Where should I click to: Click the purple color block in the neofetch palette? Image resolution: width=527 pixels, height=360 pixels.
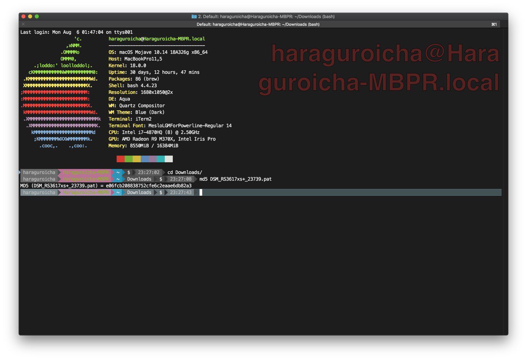pyautogui.click(x=153, y=159)
